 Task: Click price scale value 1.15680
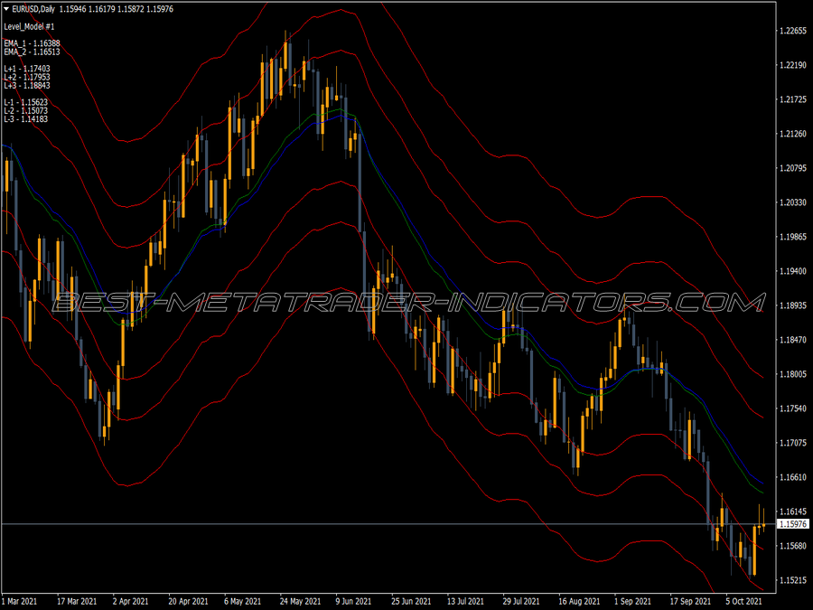(793, 546)
